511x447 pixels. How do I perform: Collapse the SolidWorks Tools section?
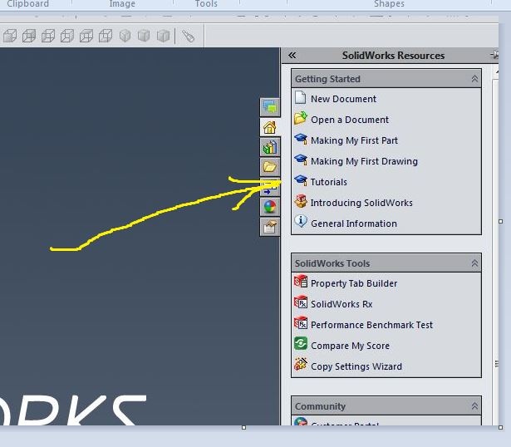[474, 263]
